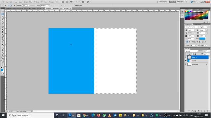Click the lock transparent pixels icon
The width and height of the screenshot is (211, 118).
click(x=189, y=54)
